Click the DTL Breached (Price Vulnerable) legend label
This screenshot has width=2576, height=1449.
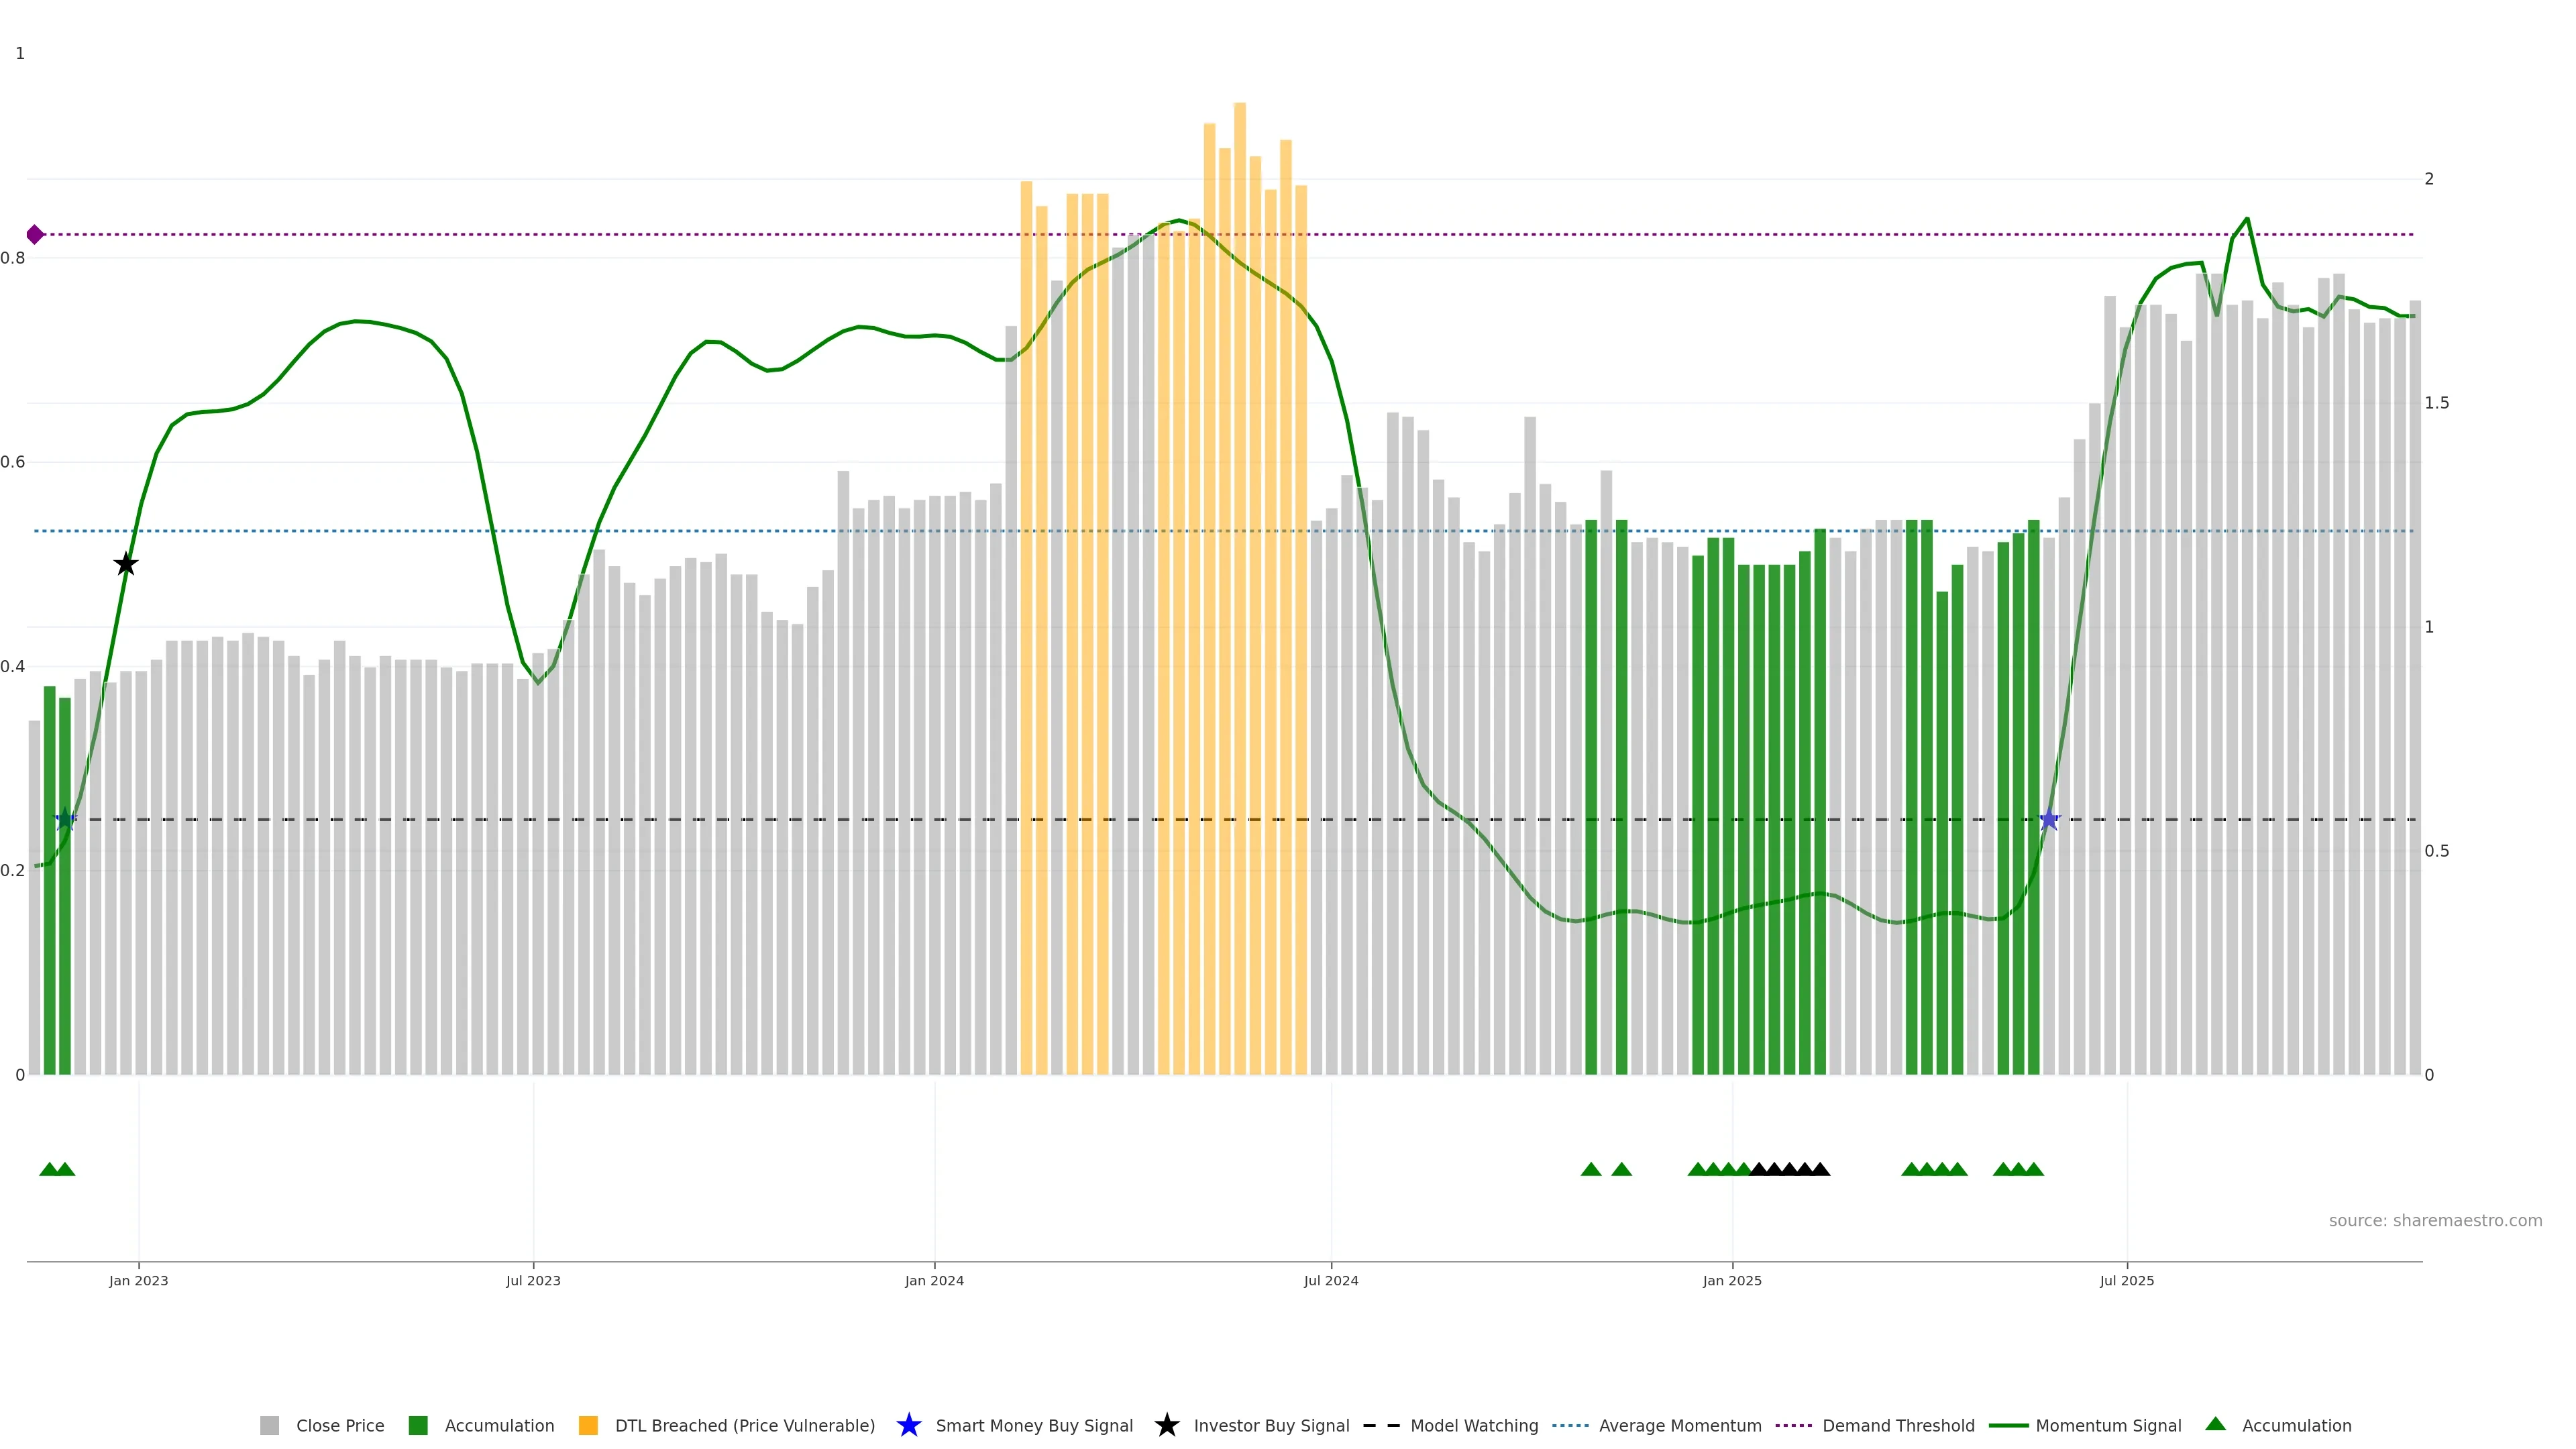coord(744,1426)
